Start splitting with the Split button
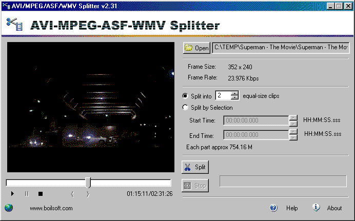Image resolution: width=355 pixels, height=221 pixels. click(195, 167)
